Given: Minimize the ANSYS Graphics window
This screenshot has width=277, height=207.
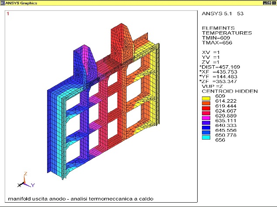Looking at the screenshot, I should point(265,3).
